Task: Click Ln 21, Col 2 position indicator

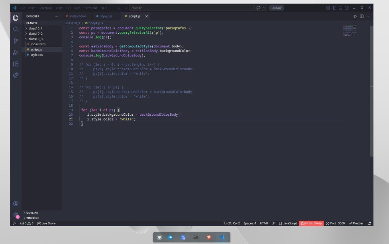Action: click(x=232, y=223)
